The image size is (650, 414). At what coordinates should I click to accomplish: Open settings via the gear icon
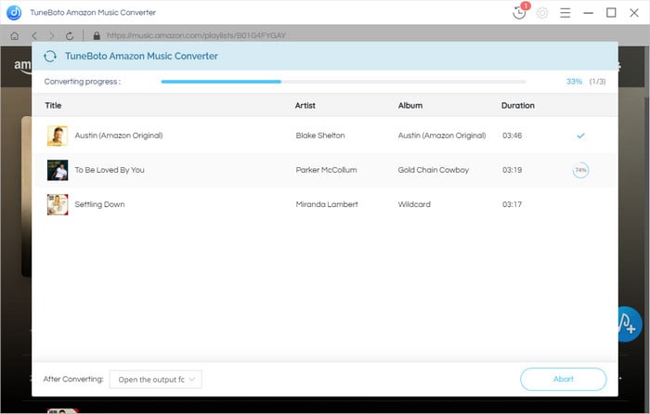pos(541,13)
